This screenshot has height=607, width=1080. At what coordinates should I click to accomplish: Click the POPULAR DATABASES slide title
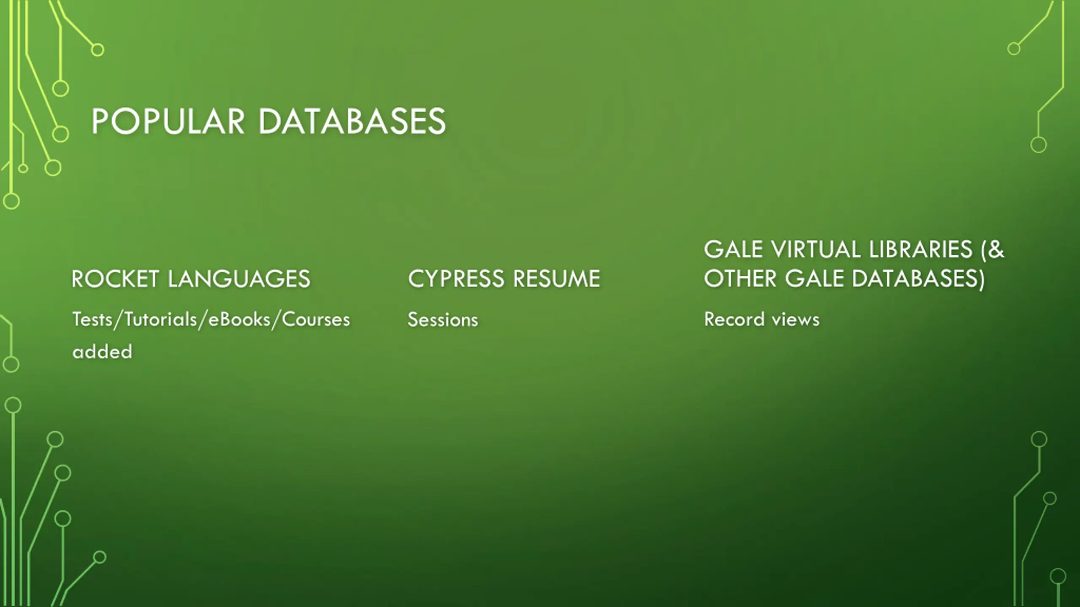(268, 121)
